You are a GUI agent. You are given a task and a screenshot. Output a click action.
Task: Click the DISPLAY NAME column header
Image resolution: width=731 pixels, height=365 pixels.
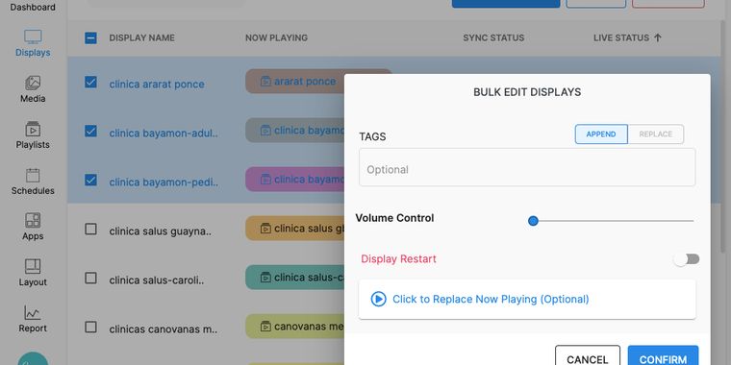141,37
